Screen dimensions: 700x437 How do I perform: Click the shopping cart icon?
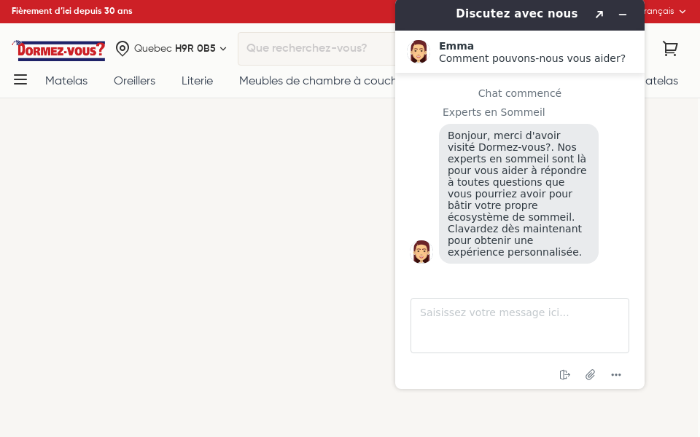click(x=669, y=49)
